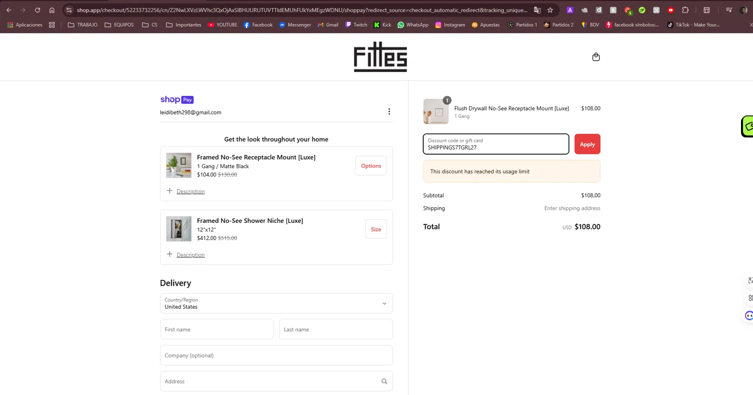The height and width of the screenshot is (395, 753).
Task: Bookmark this page with the star icon
Action: (550, 10)
